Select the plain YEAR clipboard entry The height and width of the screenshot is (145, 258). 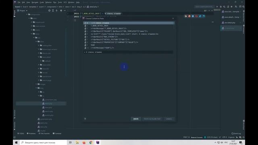tap(129, 45)
